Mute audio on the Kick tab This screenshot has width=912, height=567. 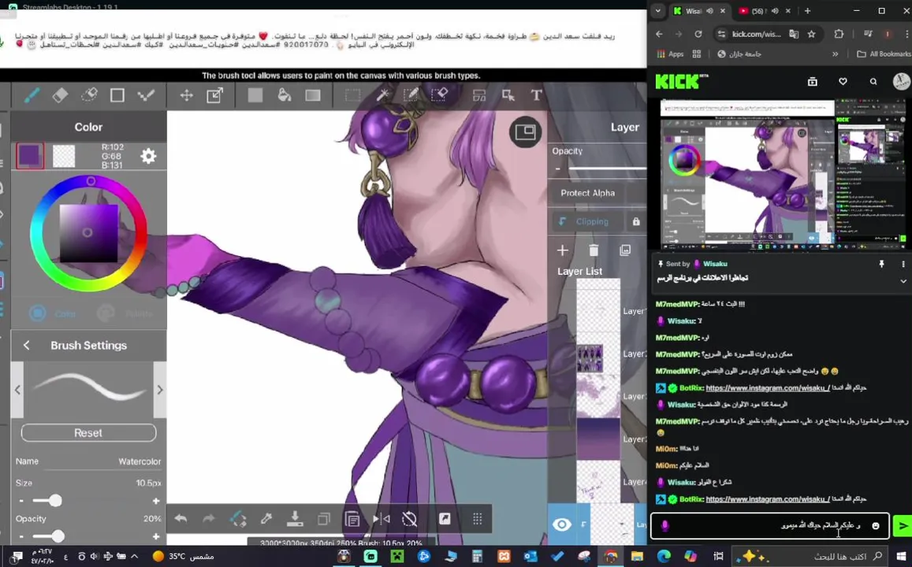point(710,11)
